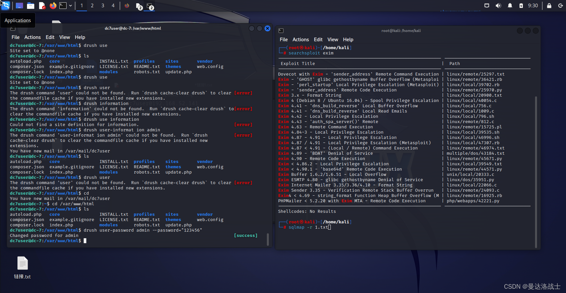Click the terminal icon in root@kali title bar

tap(281, 31)
